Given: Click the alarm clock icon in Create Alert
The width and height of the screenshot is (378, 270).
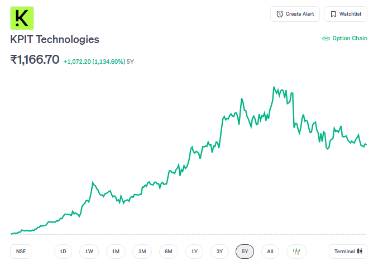Looking at the screenshot, I should click(280, 14).
